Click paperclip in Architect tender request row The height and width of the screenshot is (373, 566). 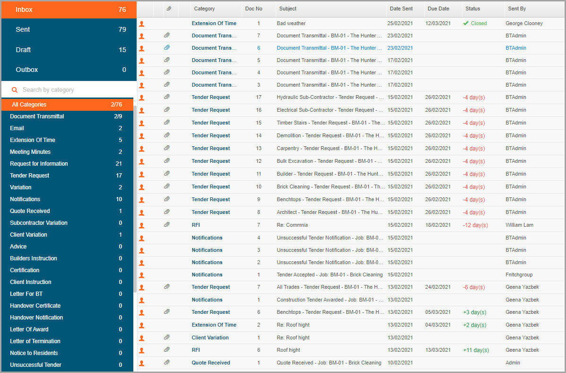coord(167,212)
